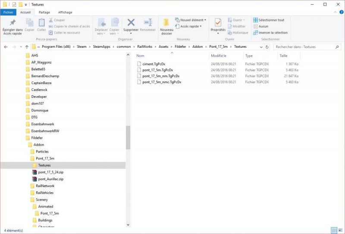This screenshot has height=234, width=345.
Task: Navigate to RailWorks in breadcrumb
Action: tap(144, 47)
